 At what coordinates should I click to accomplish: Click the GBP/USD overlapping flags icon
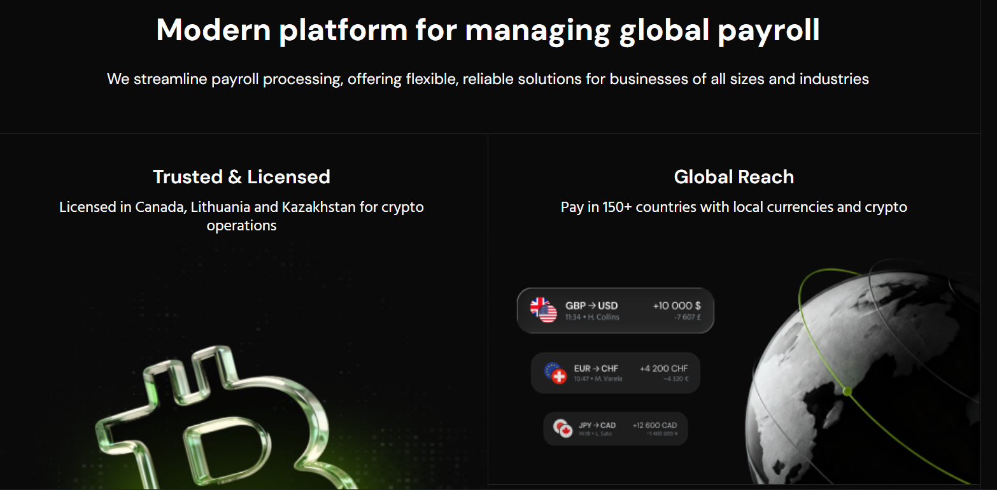(544, 310)
